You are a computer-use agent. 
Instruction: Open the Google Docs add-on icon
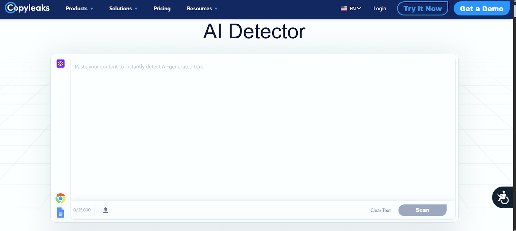click(61, 213)
